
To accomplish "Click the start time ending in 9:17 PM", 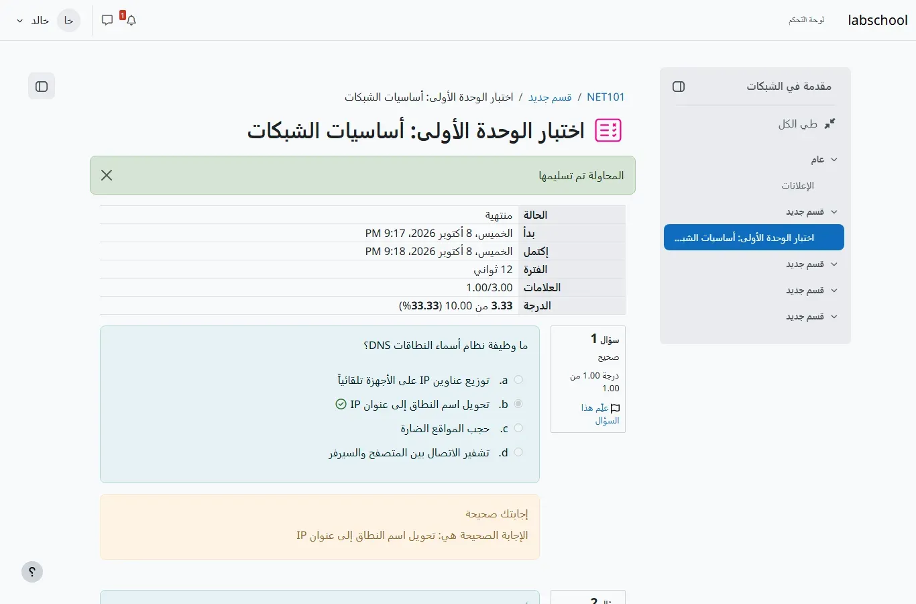I will click(439, 233).
